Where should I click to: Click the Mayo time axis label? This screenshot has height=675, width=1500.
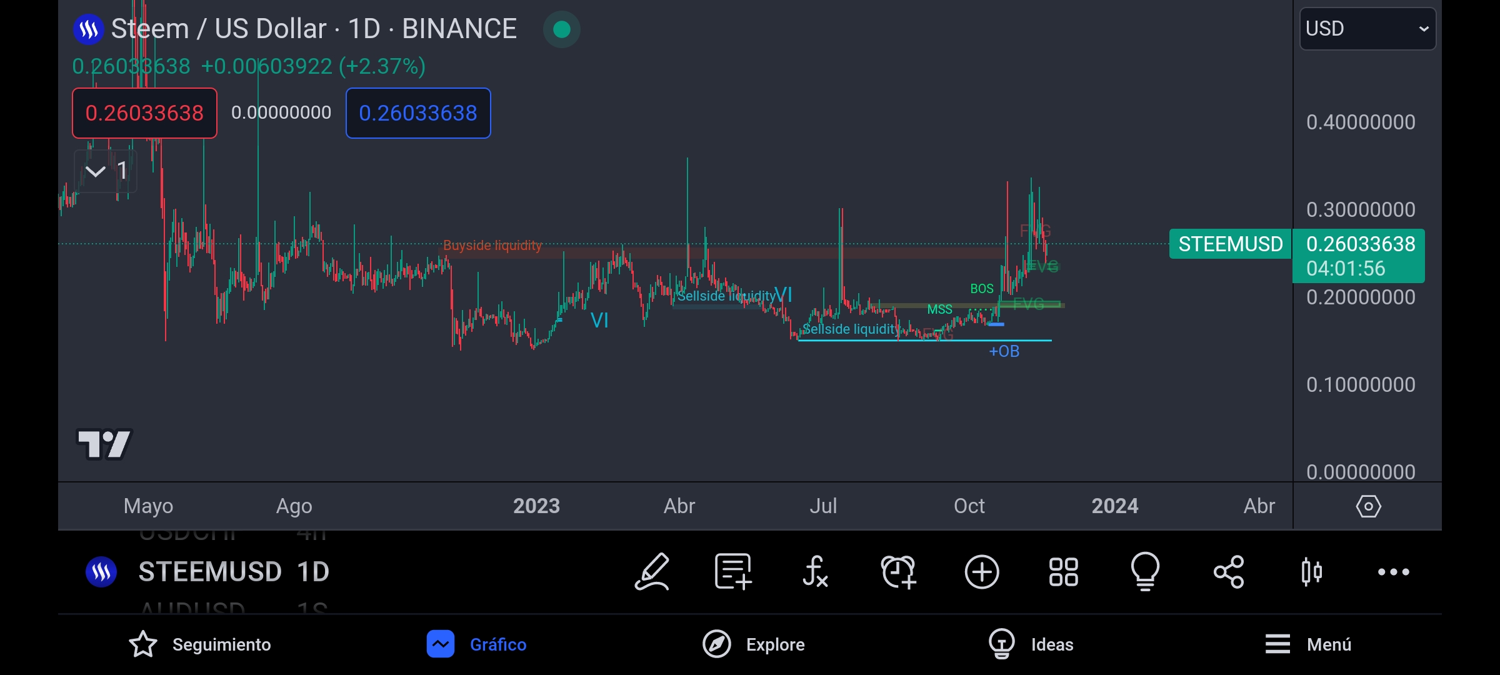148,506
